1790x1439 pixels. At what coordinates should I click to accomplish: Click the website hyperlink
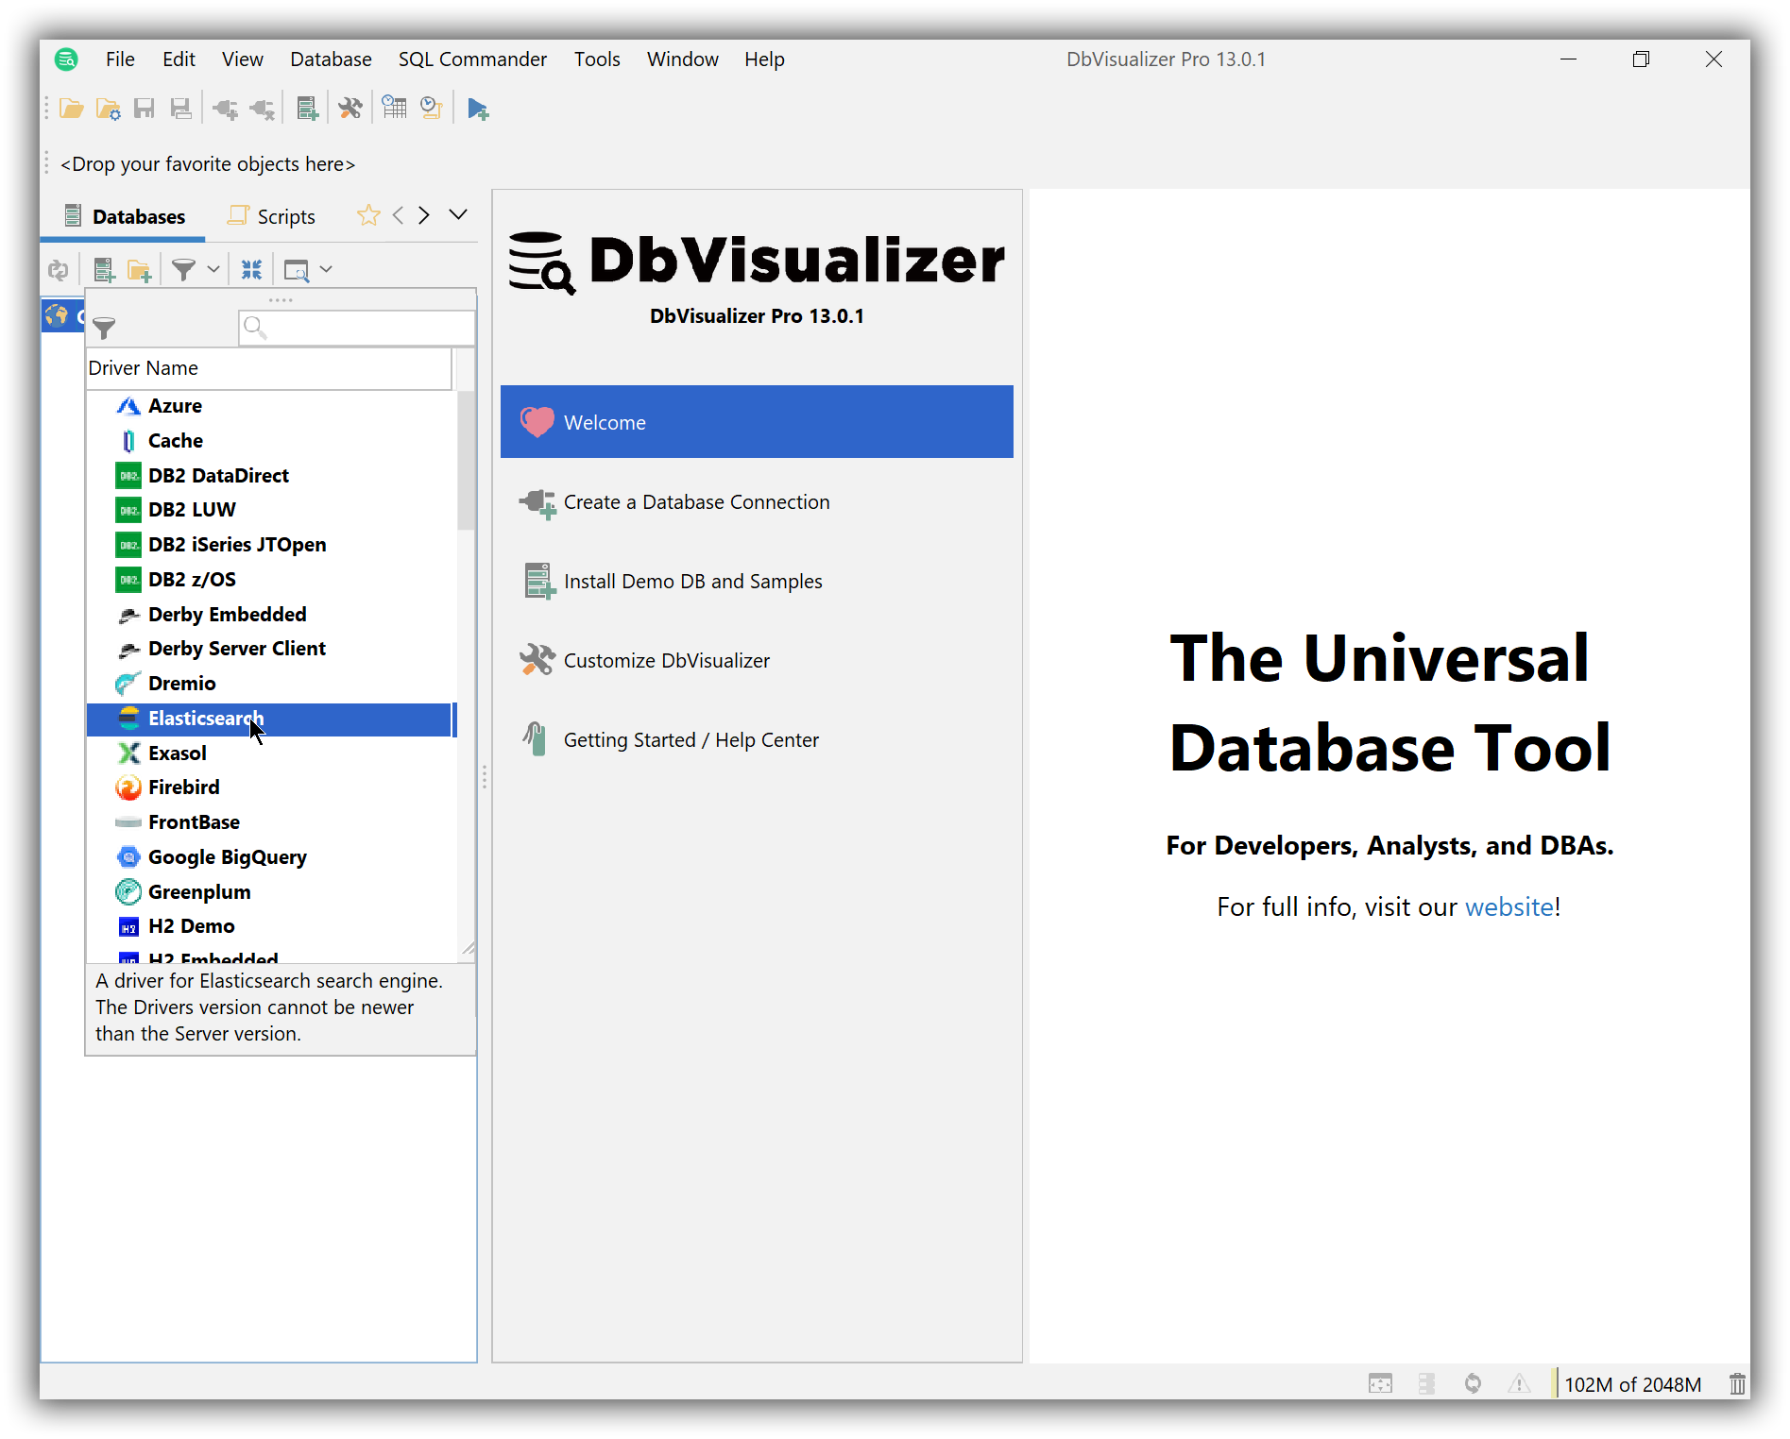1509,907
